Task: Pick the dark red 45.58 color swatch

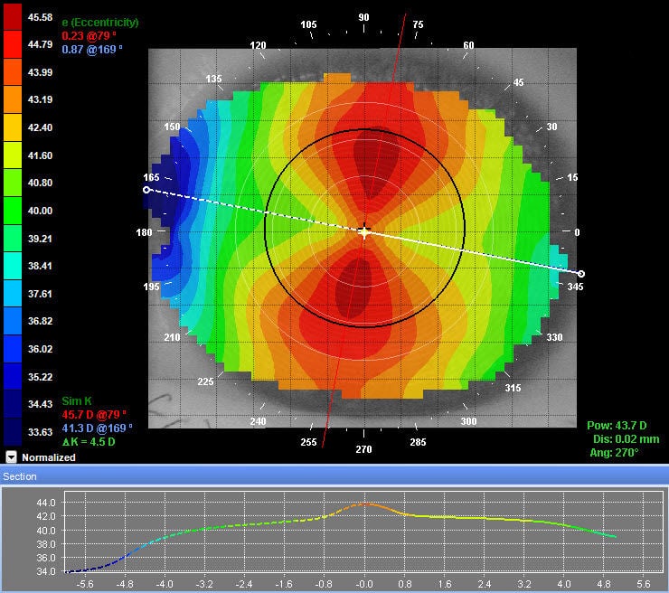Action: pos(13,16)
